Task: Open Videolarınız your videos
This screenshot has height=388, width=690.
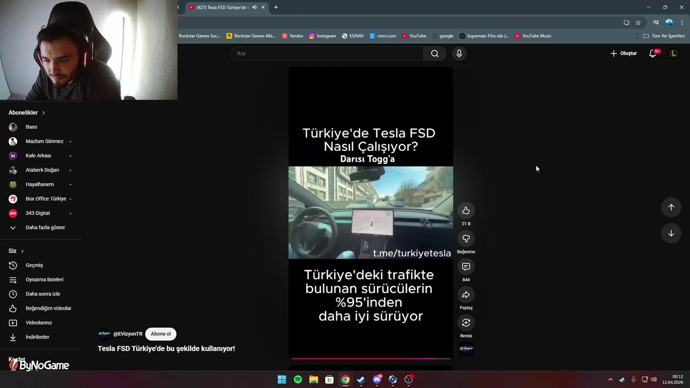Action: [41, 323]
